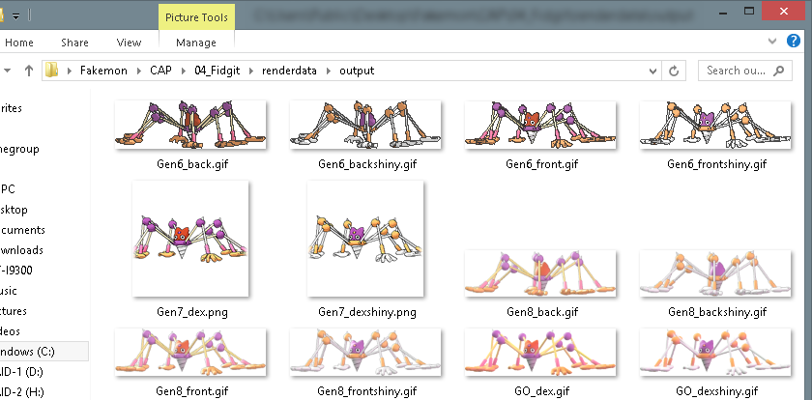The width and height of the screenshot is (812, 400).
Task: Select Gen8_frontshiny.gif thumbnail
Action: [365, 352]
